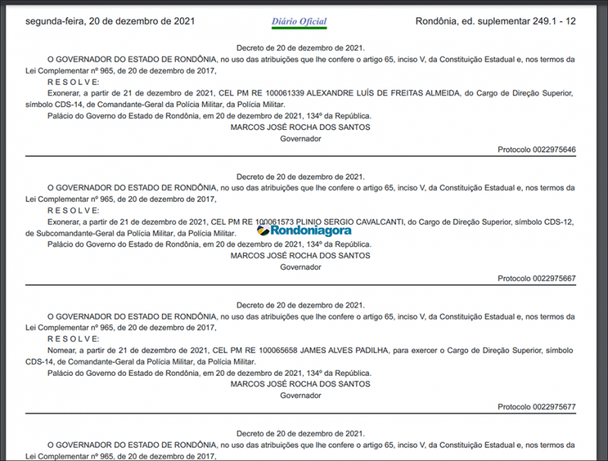Click 'Subcomandante-Geral da Polícia Militar' text

point(105,234)
